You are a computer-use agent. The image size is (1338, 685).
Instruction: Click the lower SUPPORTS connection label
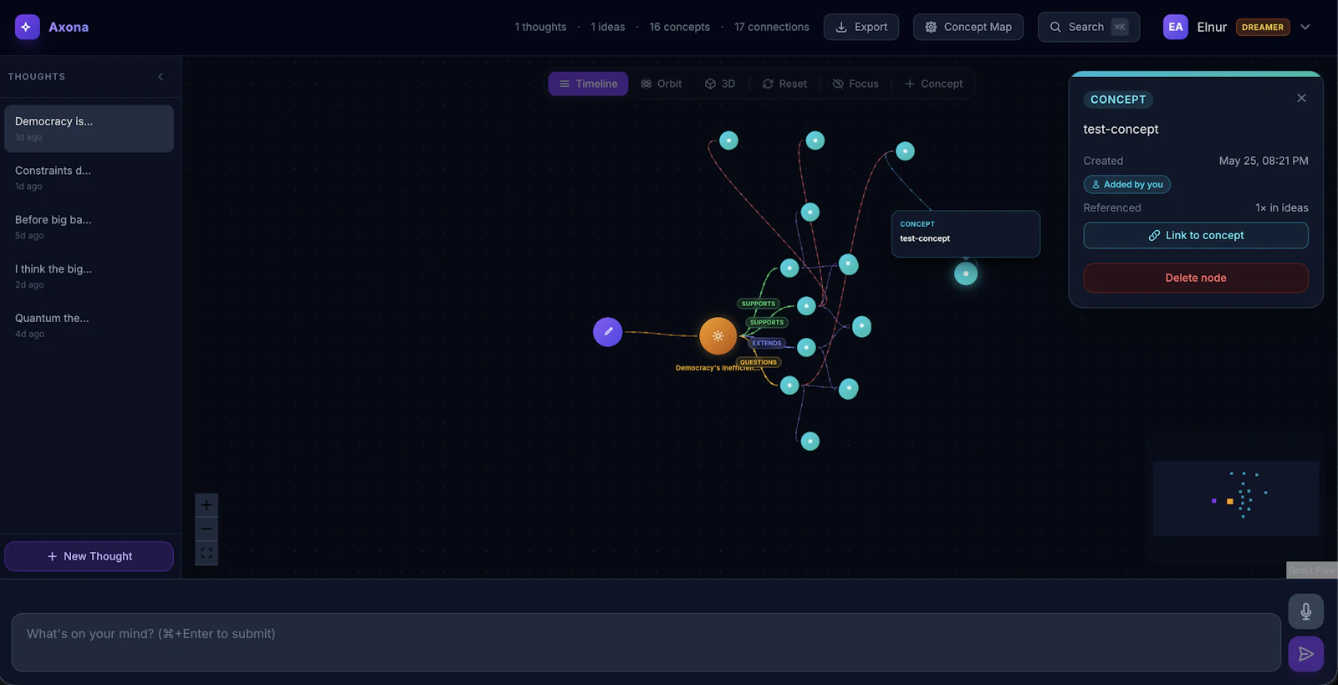[x=767, y=322]
